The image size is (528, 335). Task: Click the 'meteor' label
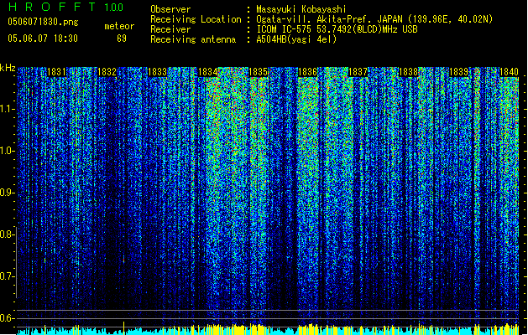[x=119, y=26]
